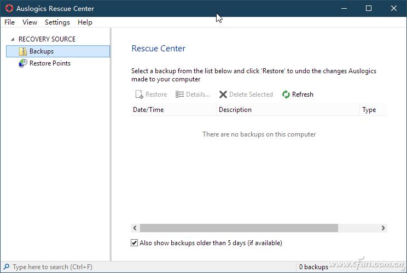This screenshot has width=407, height=273.
Task: Click the Restore page icon
Action: pos(139,94)
